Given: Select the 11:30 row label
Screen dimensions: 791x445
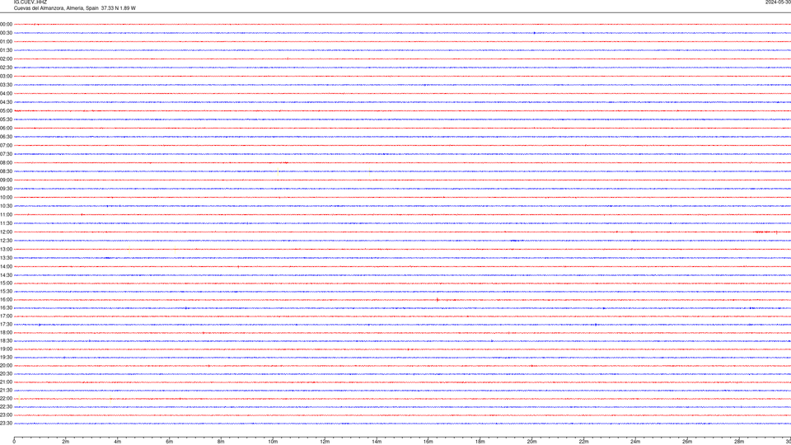Looking at the screenshot, I should [x=6, y=223].
